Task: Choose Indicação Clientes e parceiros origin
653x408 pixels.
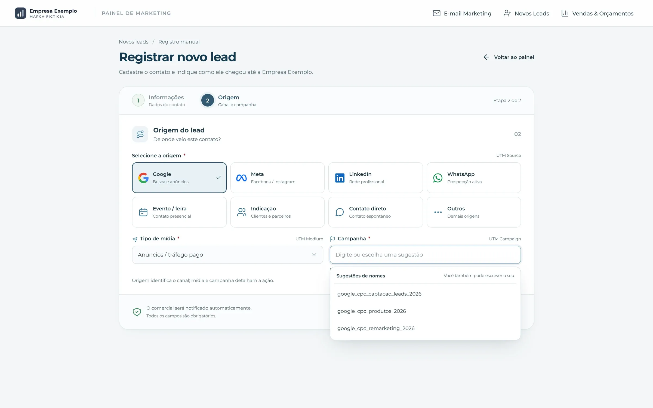Action: 277,212
